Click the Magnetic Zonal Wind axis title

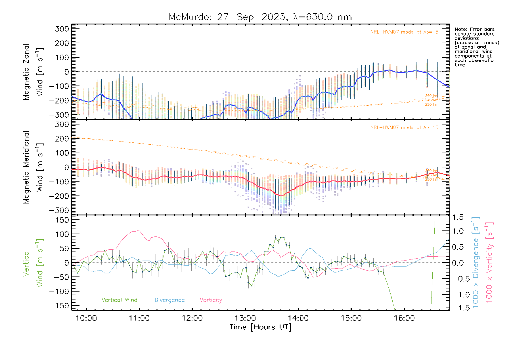coord(33,72)
